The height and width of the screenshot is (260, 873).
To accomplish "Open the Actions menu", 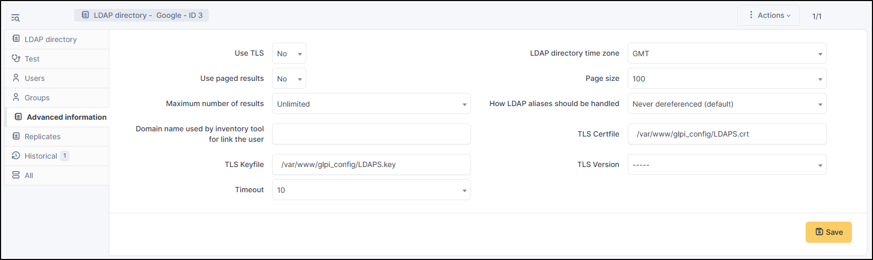I will pyautogui.click(x=768, y=16).
